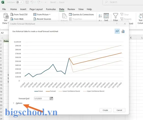This screenshot has width=143, height=120.
Task: Click the Date header cell
Action: tap(6, 41)
